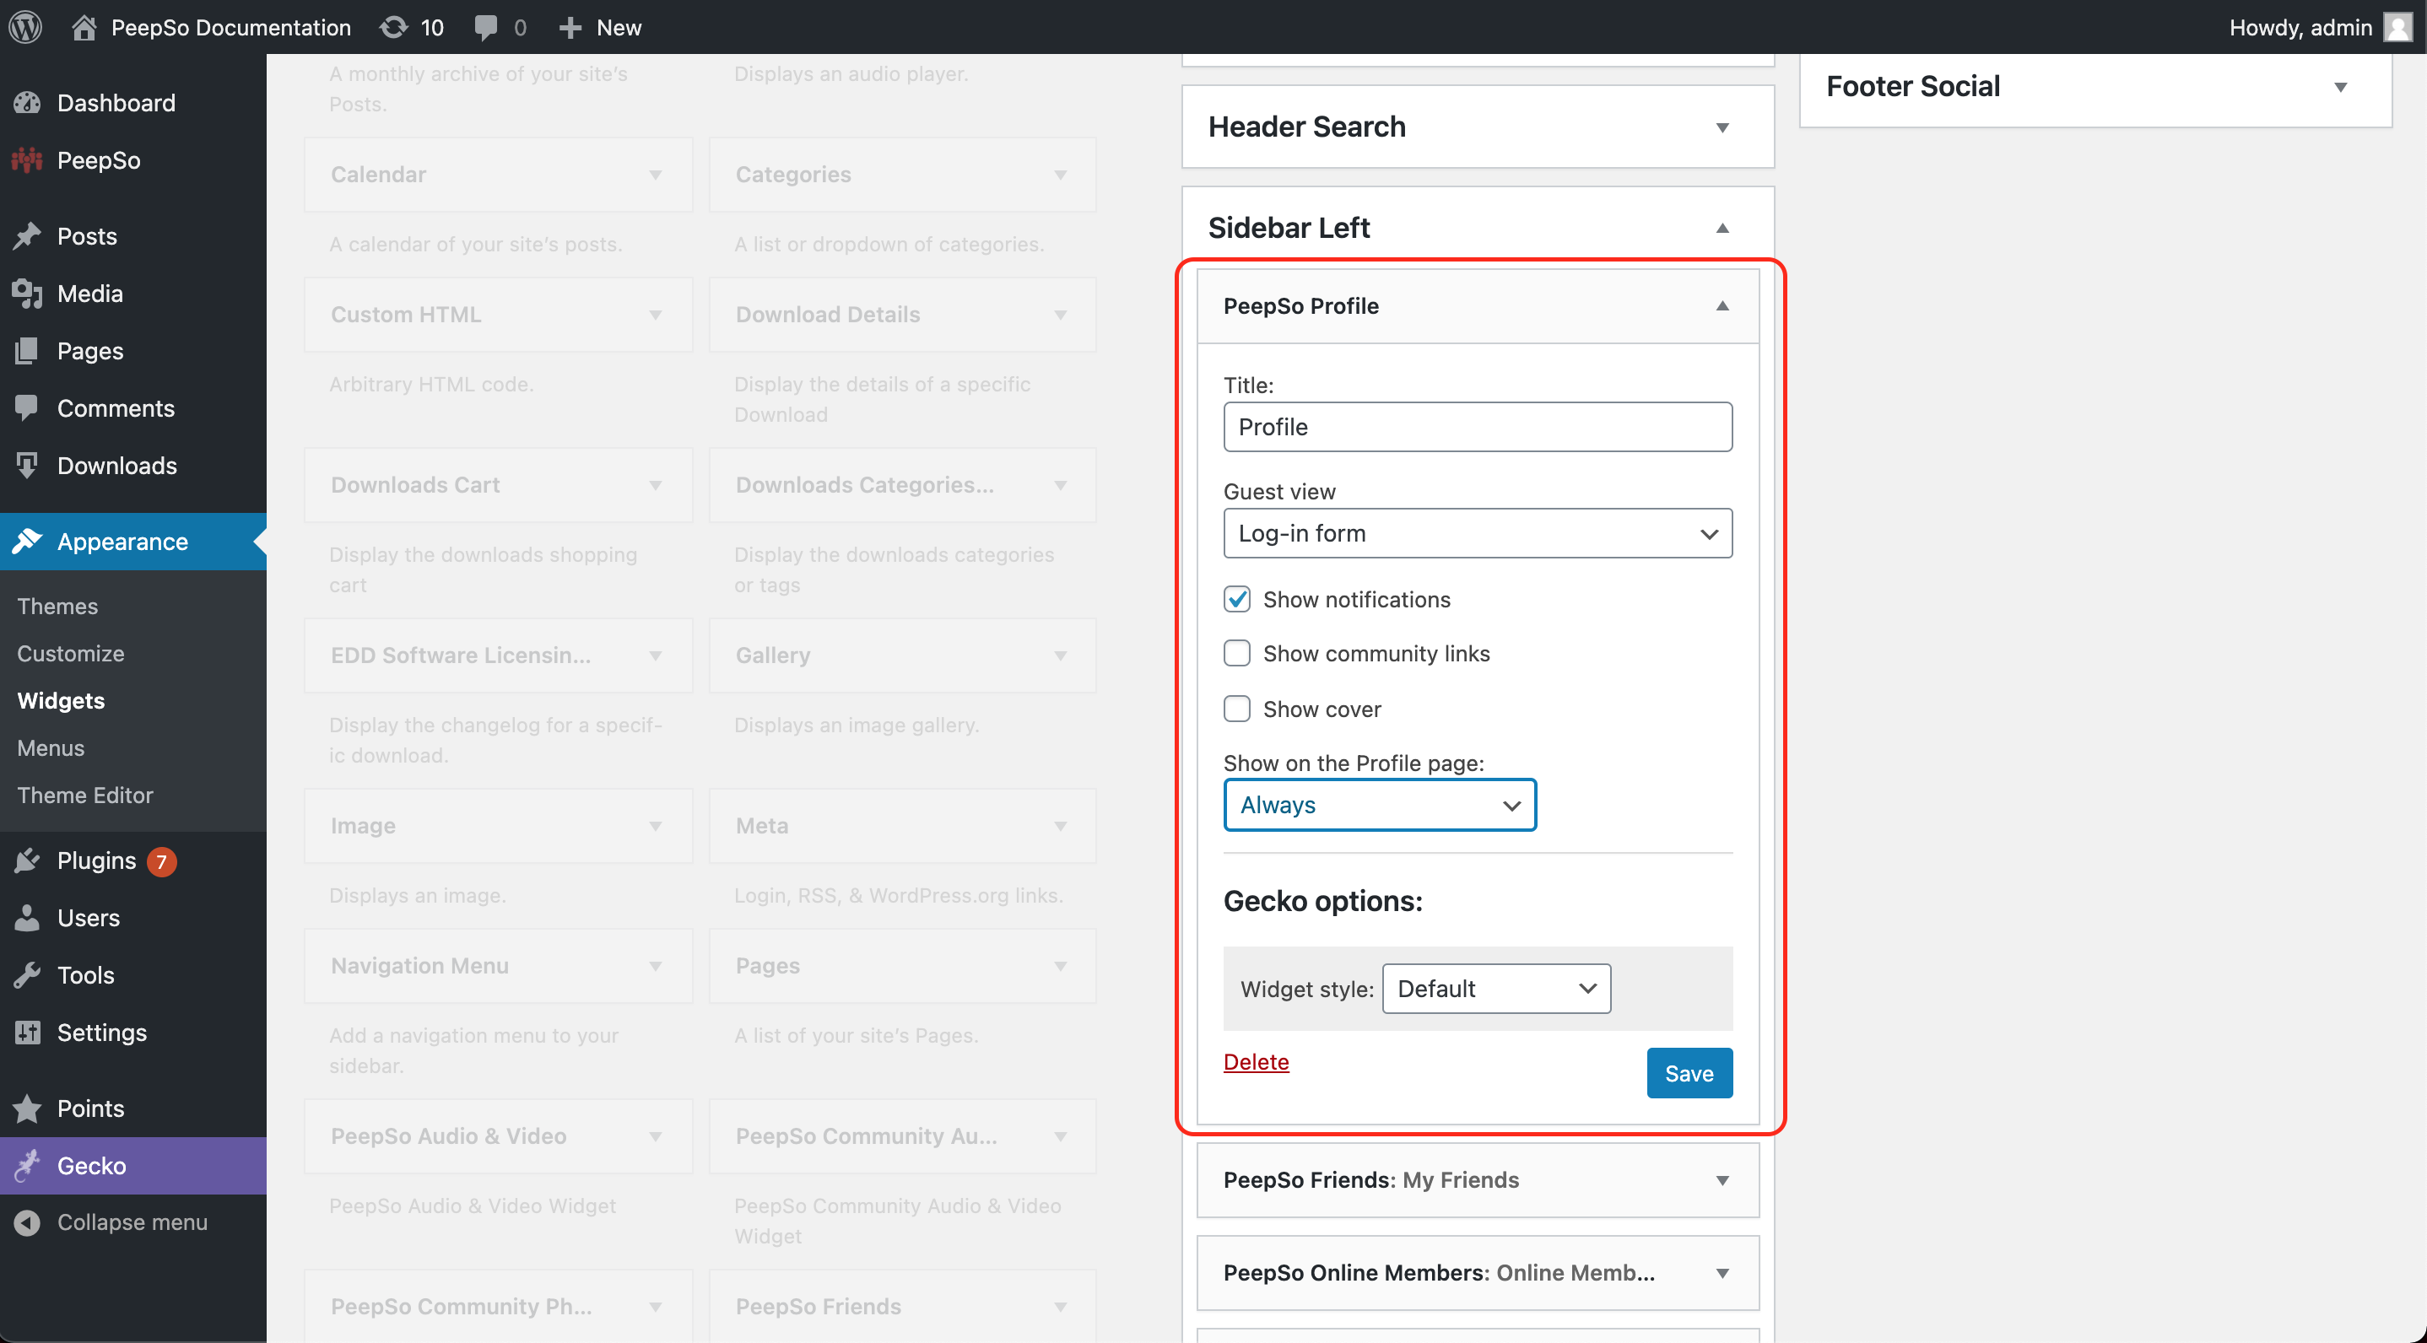The image size is (2427, 1343).
Task: Click the Dashboard gauge icon
Action: pyautogui.click(x=27, y=103)
